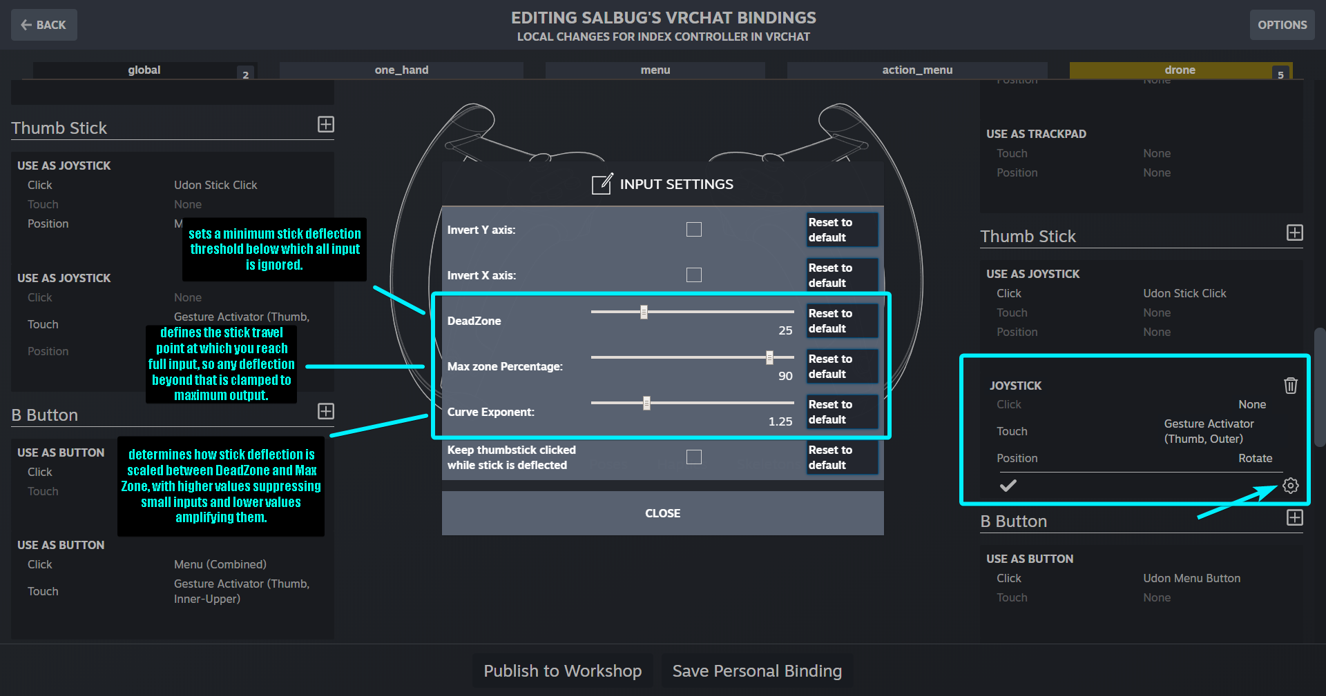Image resolution: width=1326 pixels, height=696 pixels.
Task: Click 'Menu (Combined)' binding
Action: click(x=220, y=564)
